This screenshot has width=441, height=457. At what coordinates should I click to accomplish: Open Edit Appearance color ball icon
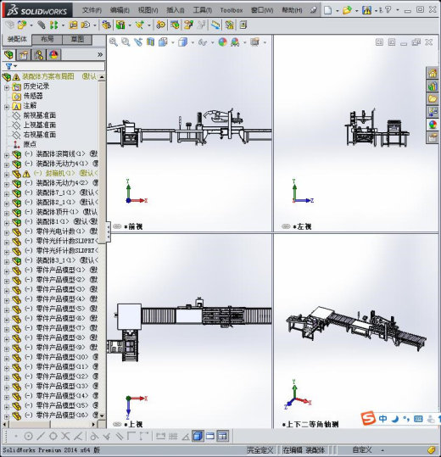pos(223,42)
